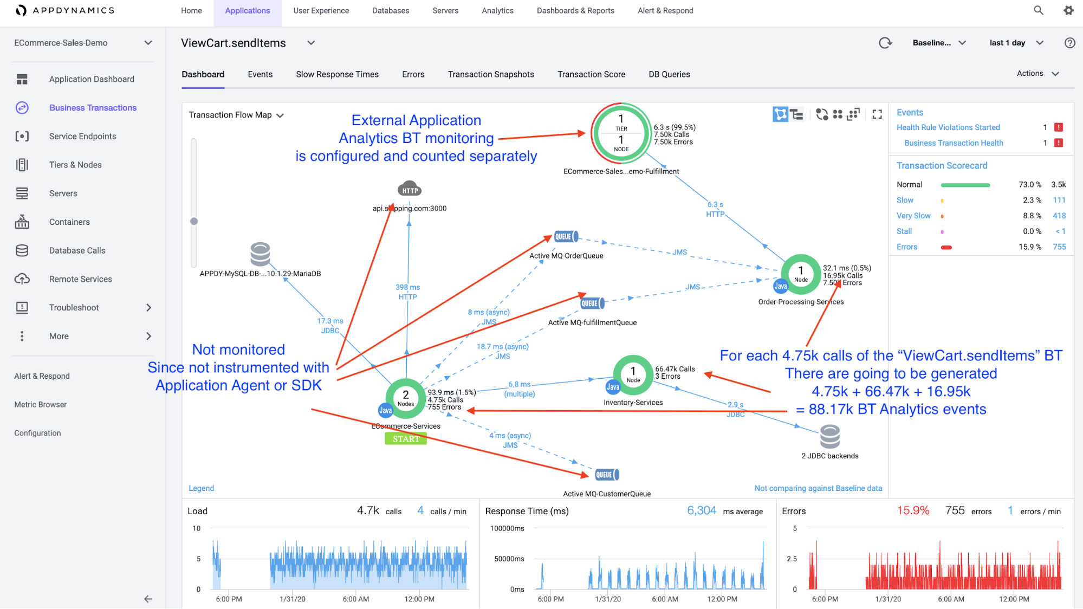1083x609 pixels.
Task: Go to the Home menu
Action: [191, 10]
